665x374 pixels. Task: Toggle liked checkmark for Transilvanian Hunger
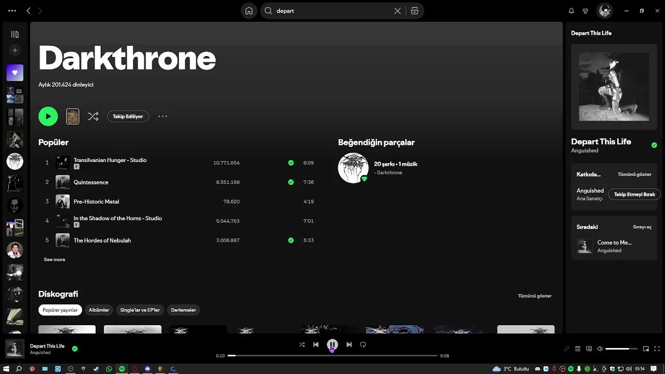(291, 163)
